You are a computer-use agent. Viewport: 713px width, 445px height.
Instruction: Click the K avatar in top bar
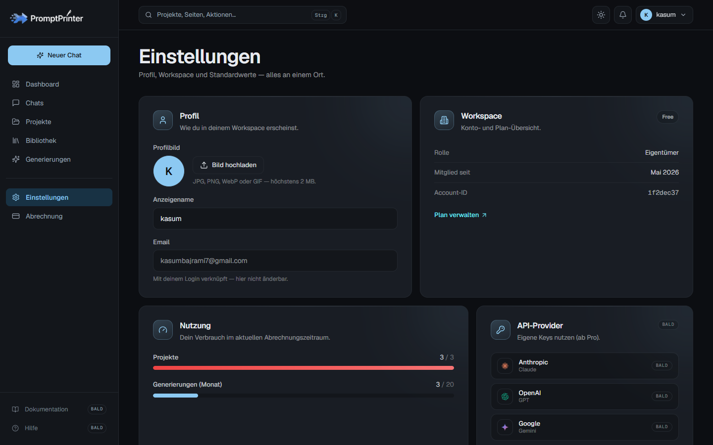click(646, 15)
